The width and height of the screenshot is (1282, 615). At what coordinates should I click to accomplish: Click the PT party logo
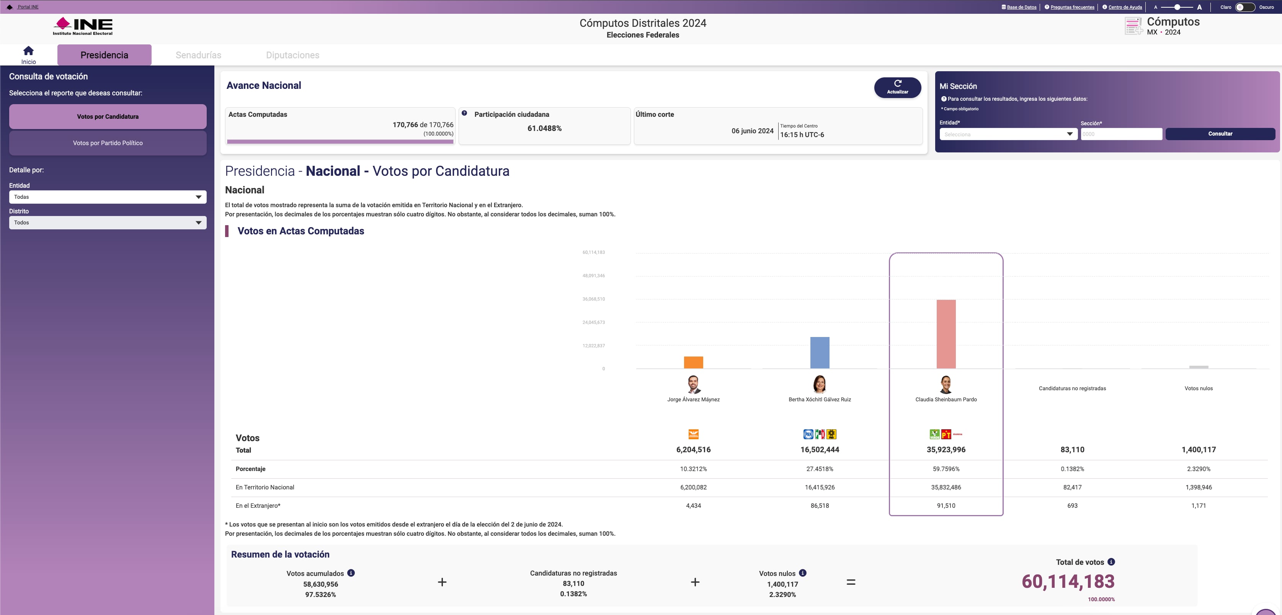coord(946,434)
